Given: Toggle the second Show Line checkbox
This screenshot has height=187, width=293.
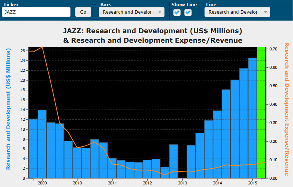Looking at the screenshot, I should click(188, 13).
